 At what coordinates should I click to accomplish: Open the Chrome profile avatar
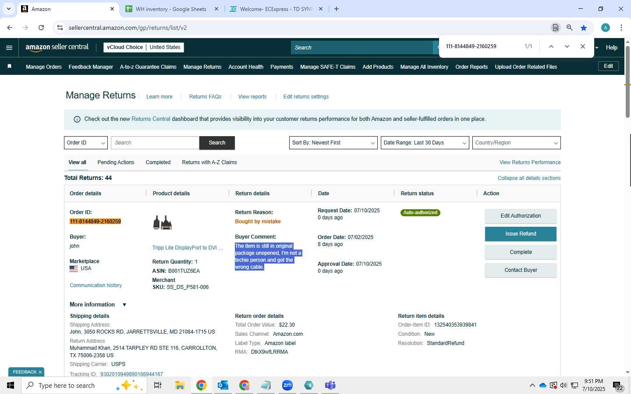pyautogui.click(x=606, y=28)
